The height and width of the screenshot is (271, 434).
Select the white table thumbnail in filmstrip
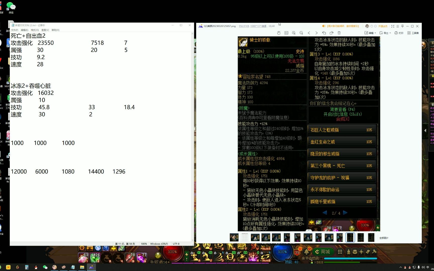coord(245,237)
